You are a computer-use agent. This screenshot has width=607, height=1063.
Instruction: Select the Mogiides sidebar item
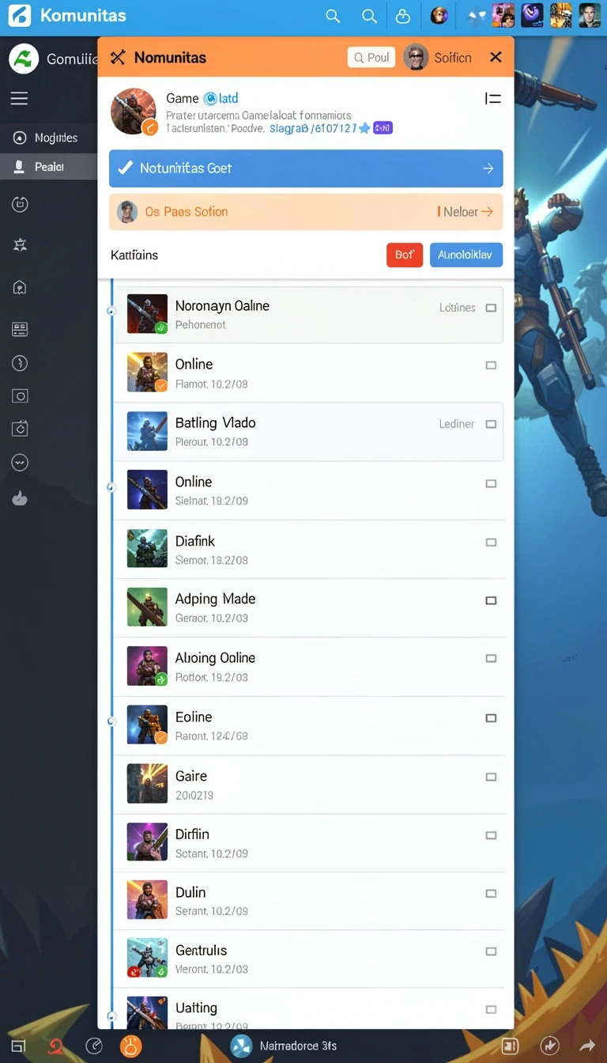48,138
